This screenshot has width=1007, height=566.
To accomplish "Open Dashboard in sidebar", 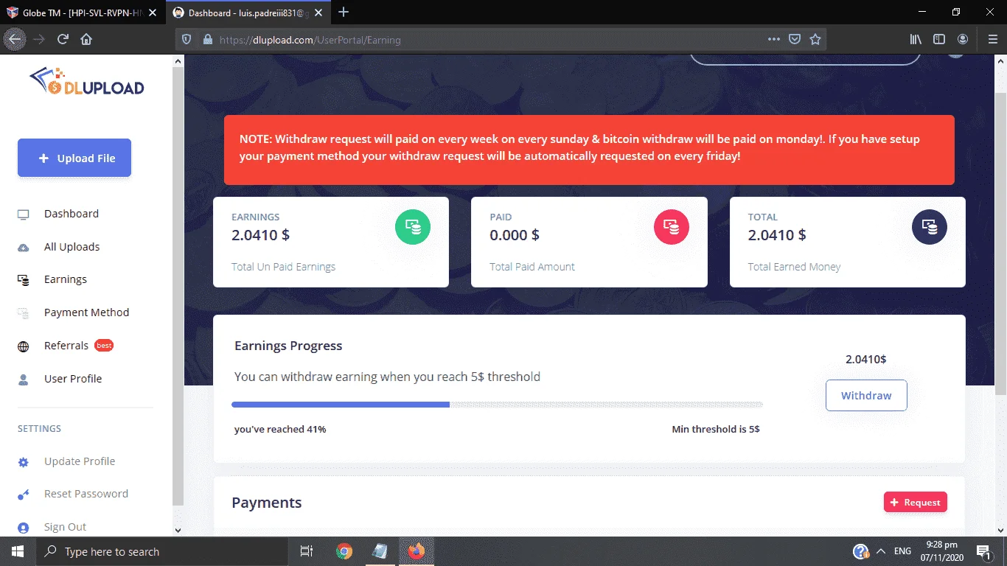I will coord(72,214).
